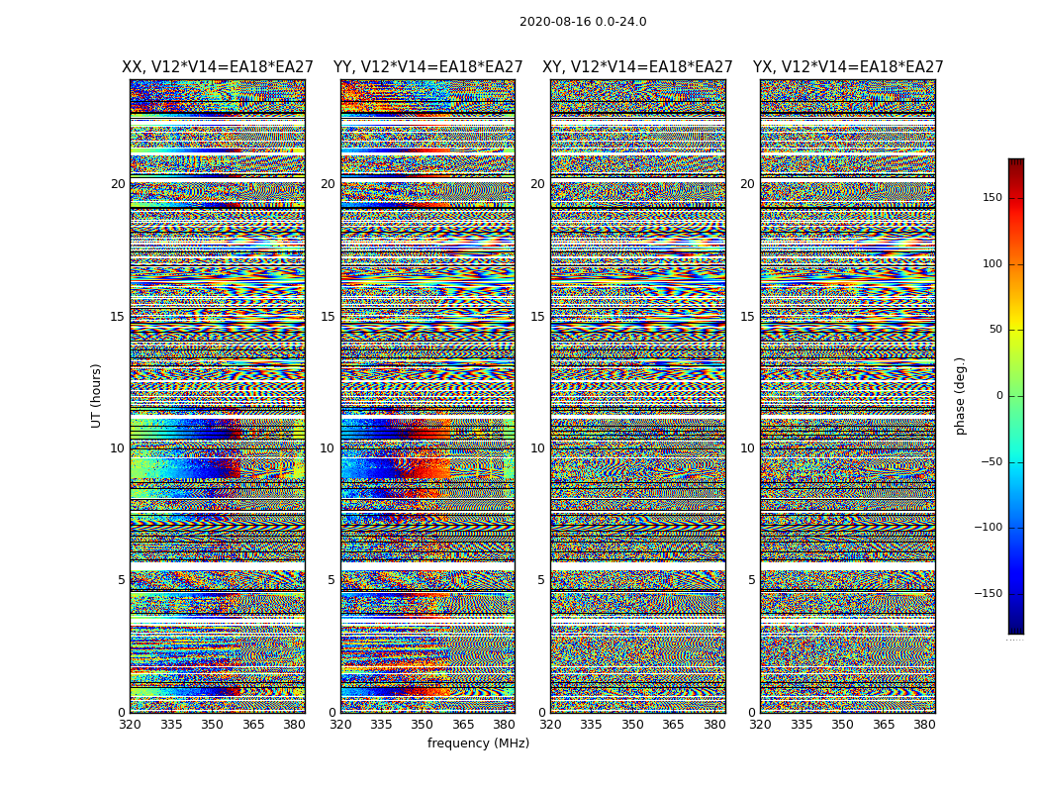Select the 'YX, V12*V14=EA18*EA27' subplot title

847,67
